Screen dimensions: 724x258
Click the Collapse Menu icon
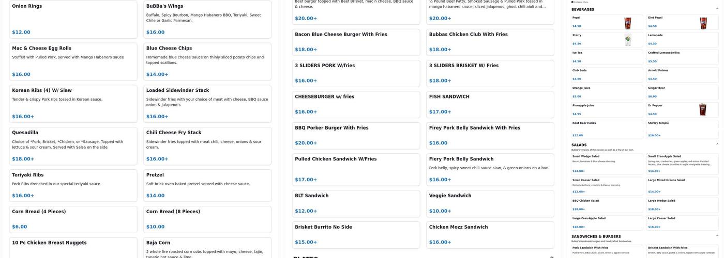[572, 2]
